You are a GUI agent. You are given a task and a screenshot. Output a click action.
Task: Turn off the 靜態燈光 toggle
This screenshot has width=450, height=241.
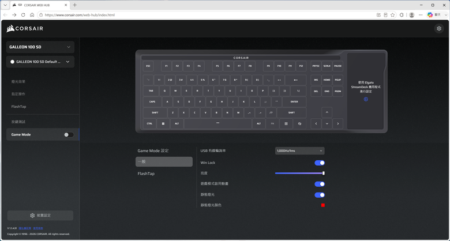coord(320,195)
